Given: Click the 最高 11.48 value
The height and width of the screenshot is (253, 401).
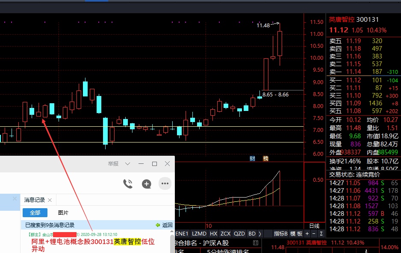Looking at the screenshot, I should click(x=354, y=128).
